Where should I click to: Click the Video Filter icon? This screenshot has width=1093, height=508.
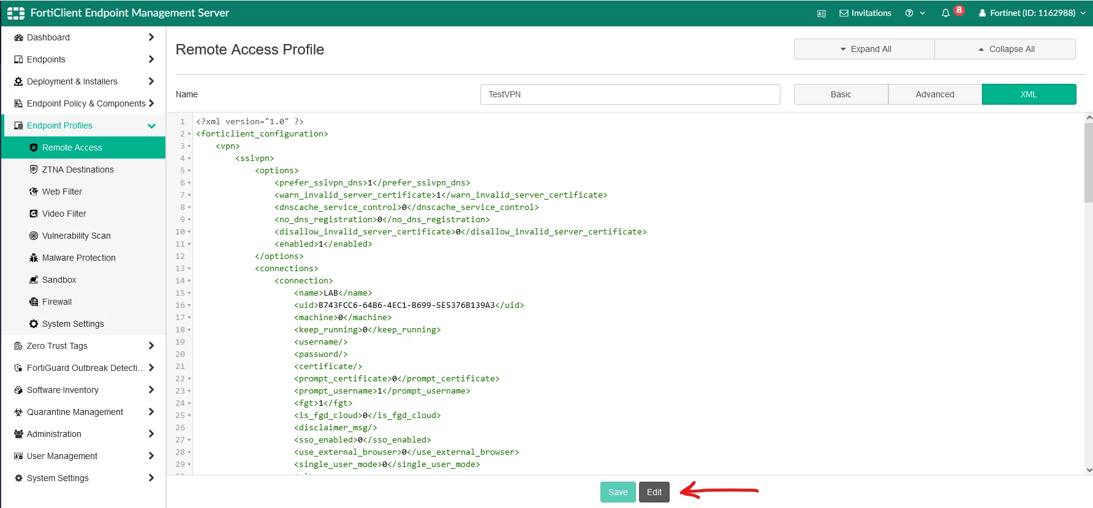pyautogui.click(x=34, y=214)
